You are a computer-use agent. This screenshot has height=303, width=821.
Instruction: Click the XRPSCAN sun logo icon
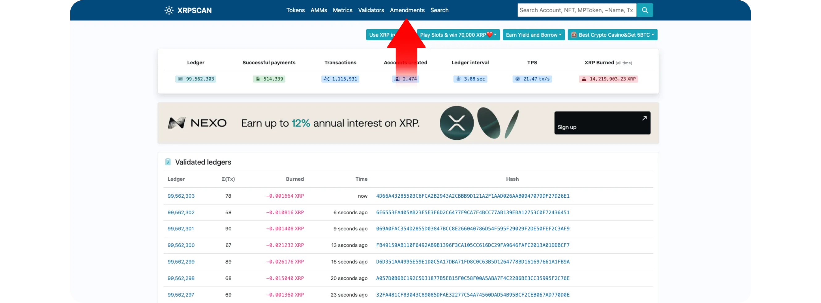click(x=169, y=10)
